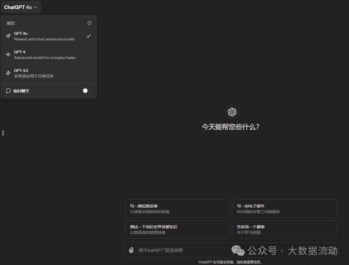This screenshot has width=349, height=265.
Task: Click the ChatGPT 也可能会犯错 disclaimer text
Action: click(230, 262)
